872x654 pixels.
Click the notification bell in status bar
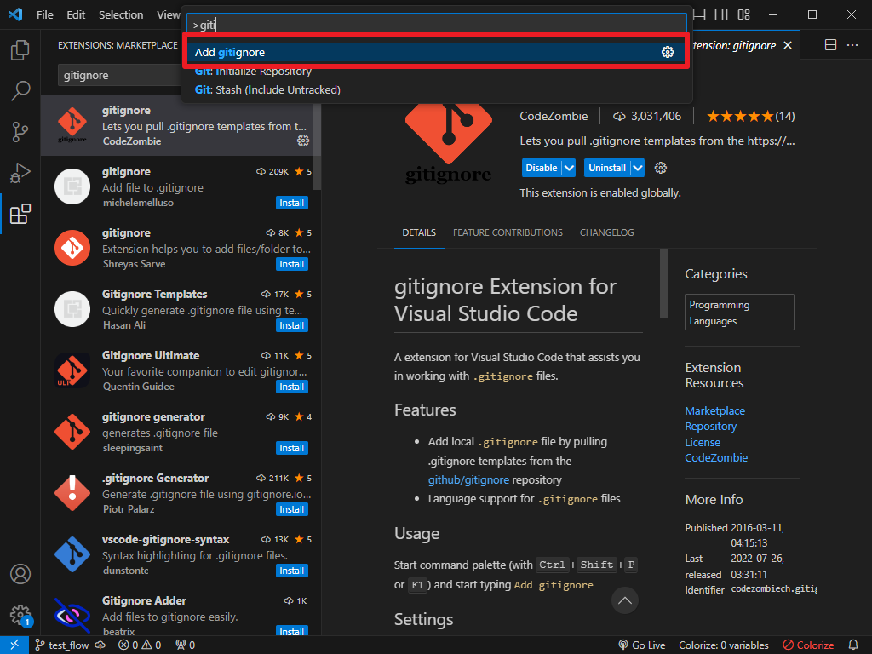click(x=853, y=645)
